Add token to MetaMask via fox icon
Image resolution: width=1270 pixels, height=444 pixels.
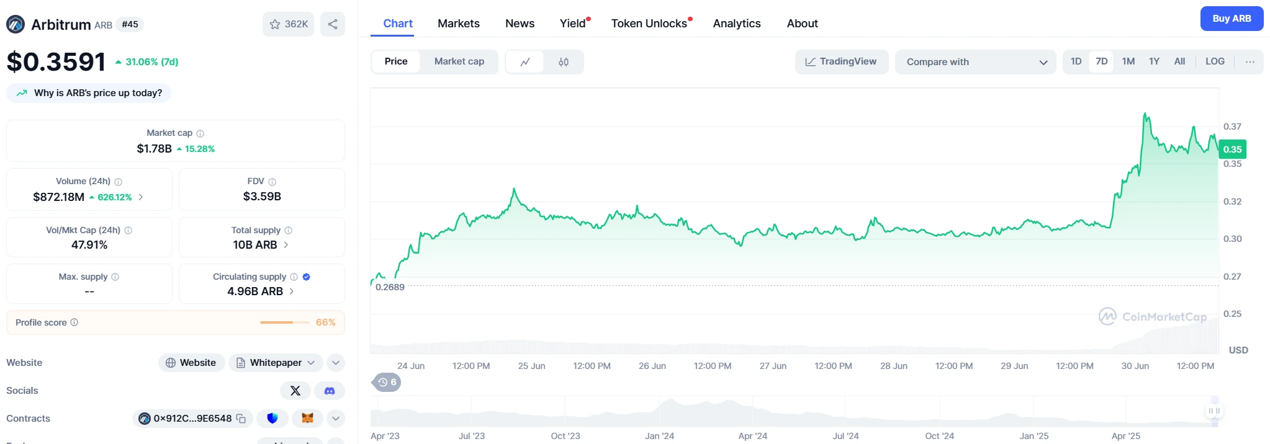[x=307, y=419]
